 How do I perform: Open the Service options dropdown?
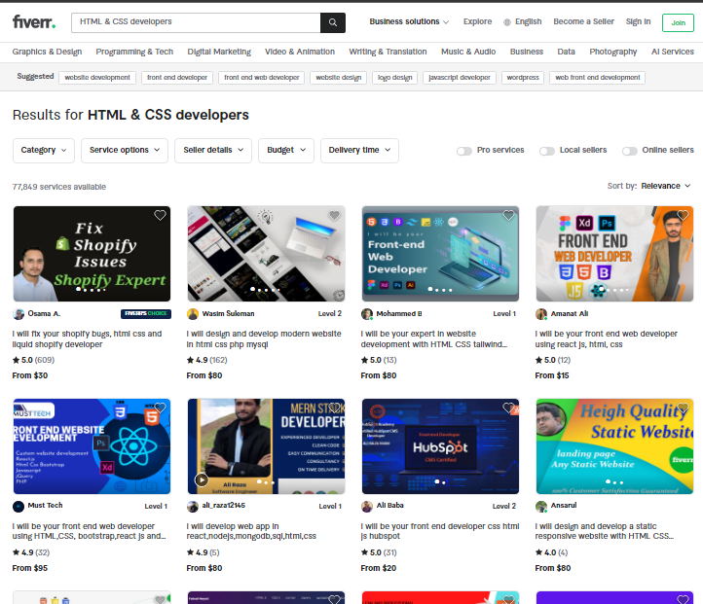pos(125,151)
